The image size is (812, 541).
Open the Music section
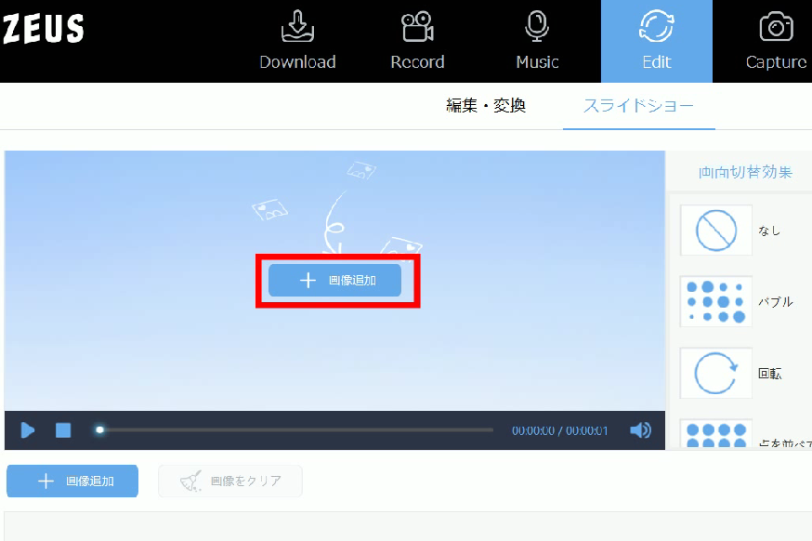pyautogui.click(x=537, y=42)
